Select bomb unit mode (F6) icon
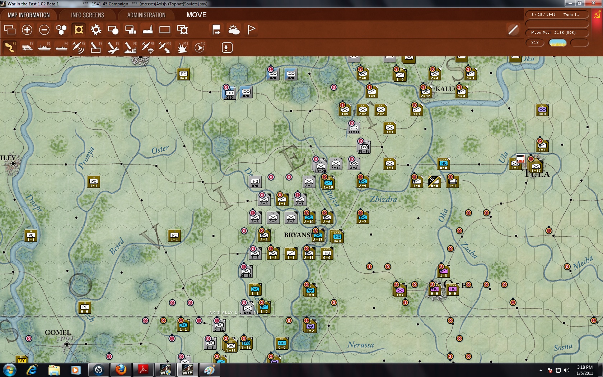This screenshot has width=603, height=377. [x=96, y=47]
